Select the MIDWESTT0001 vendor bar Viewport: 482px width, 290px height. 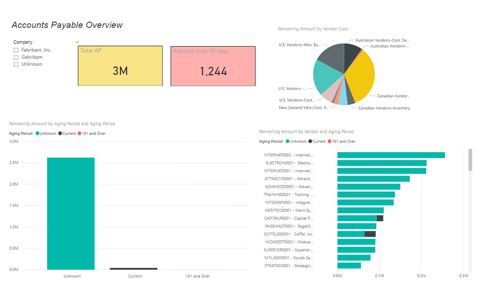356,242
